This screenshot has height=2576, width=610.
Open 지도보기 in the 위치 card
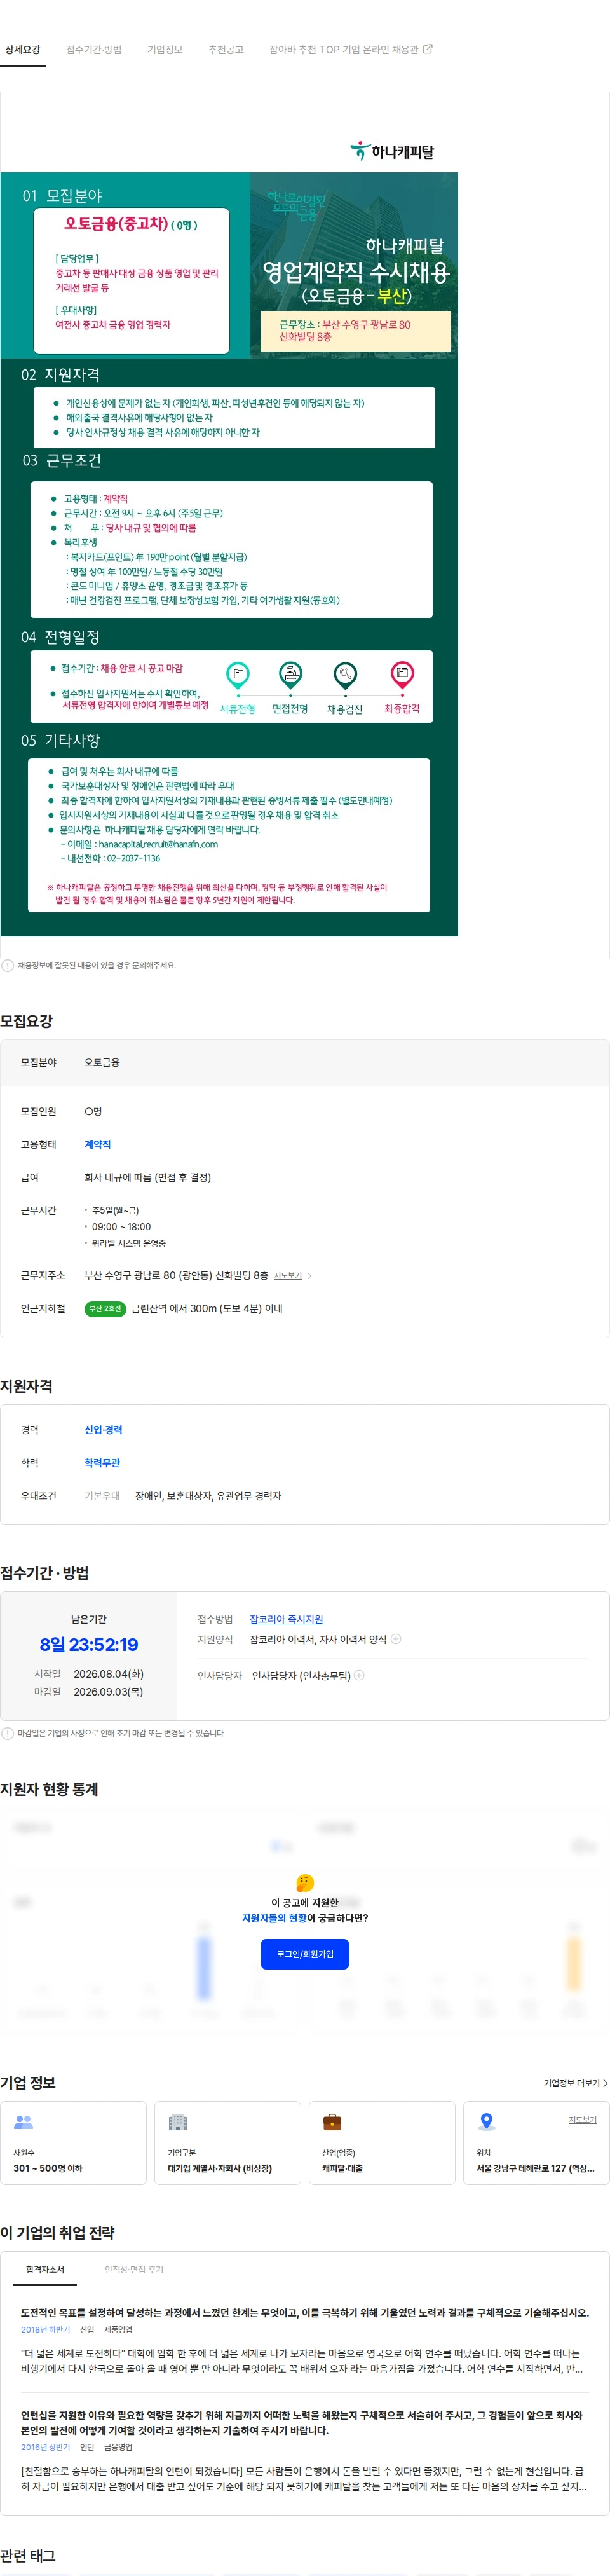click(x=582, y=2120)
